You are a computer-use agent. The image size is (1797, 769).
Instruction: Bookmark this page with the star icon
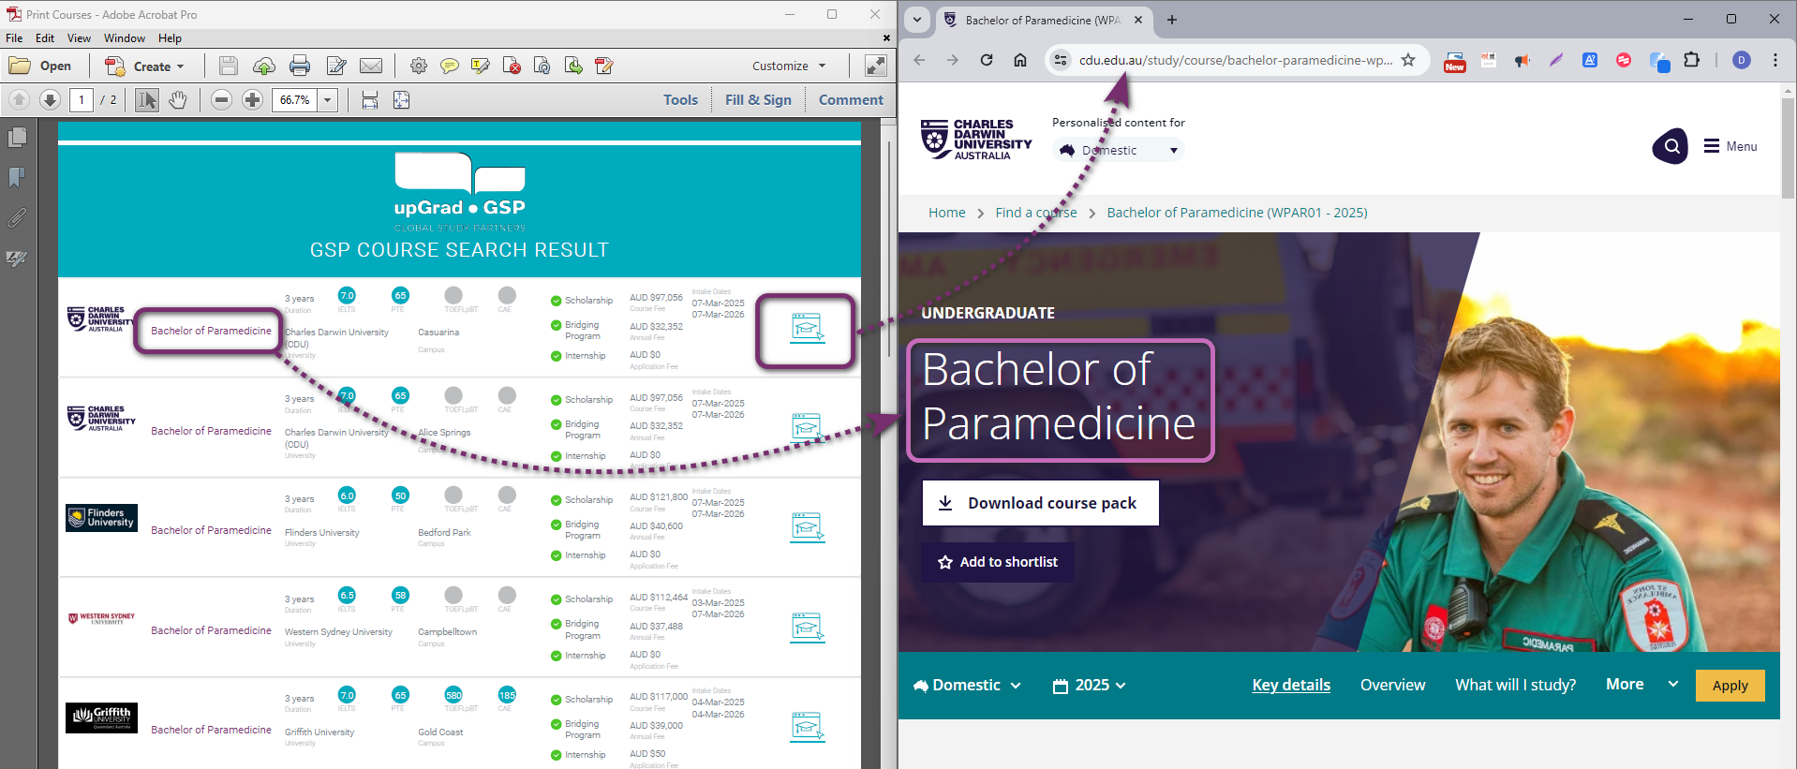(x=1407, y=60)
